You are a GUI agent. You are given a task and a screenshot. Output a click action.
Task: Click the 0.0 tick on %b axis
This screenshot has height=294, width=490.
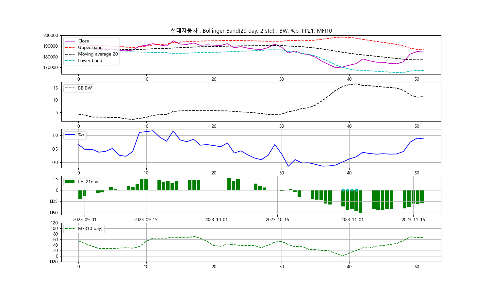pyautogui.click(x=55, y=163)
